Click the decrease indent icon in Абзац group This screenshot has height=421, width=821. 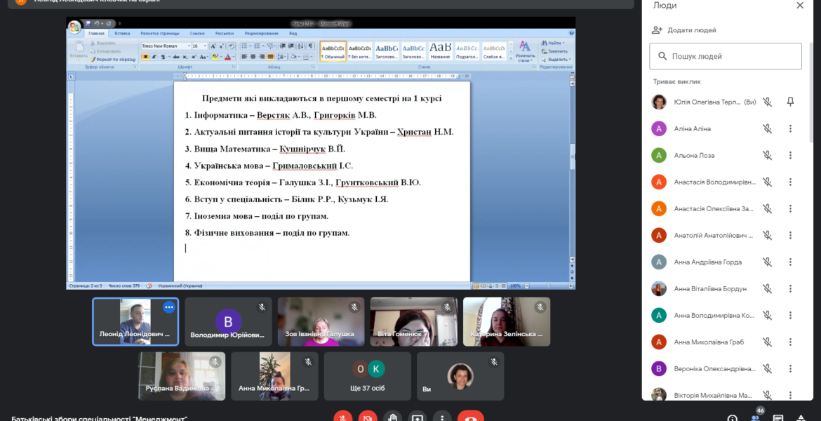point(283,46)
